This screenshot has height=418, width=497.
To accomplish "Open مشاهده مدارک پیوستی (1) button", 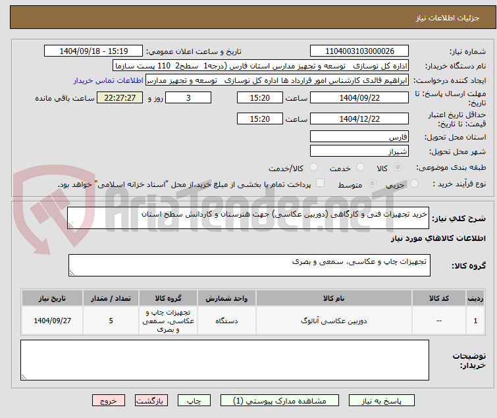I will 280,401.
